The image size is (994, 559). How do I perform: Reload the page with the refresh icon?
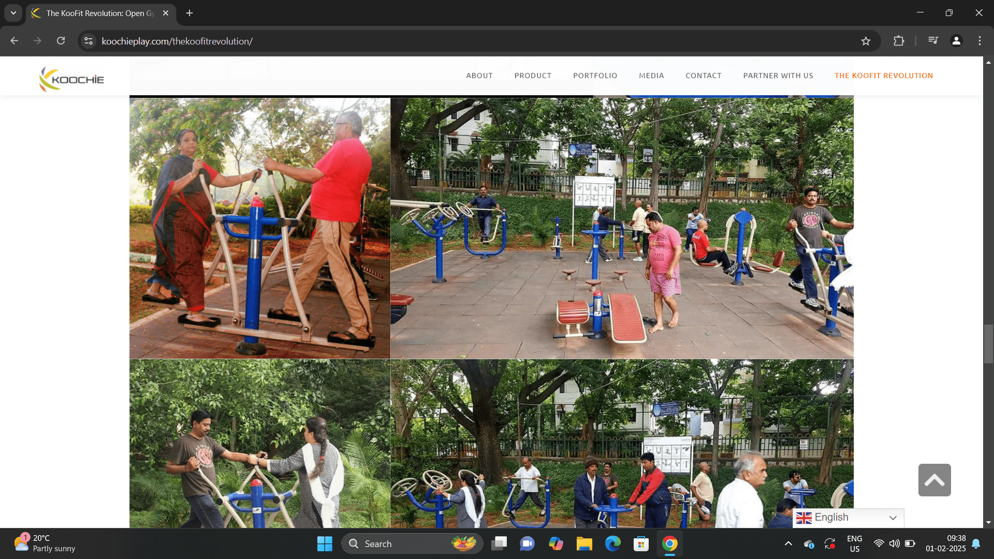click(61, 41)
